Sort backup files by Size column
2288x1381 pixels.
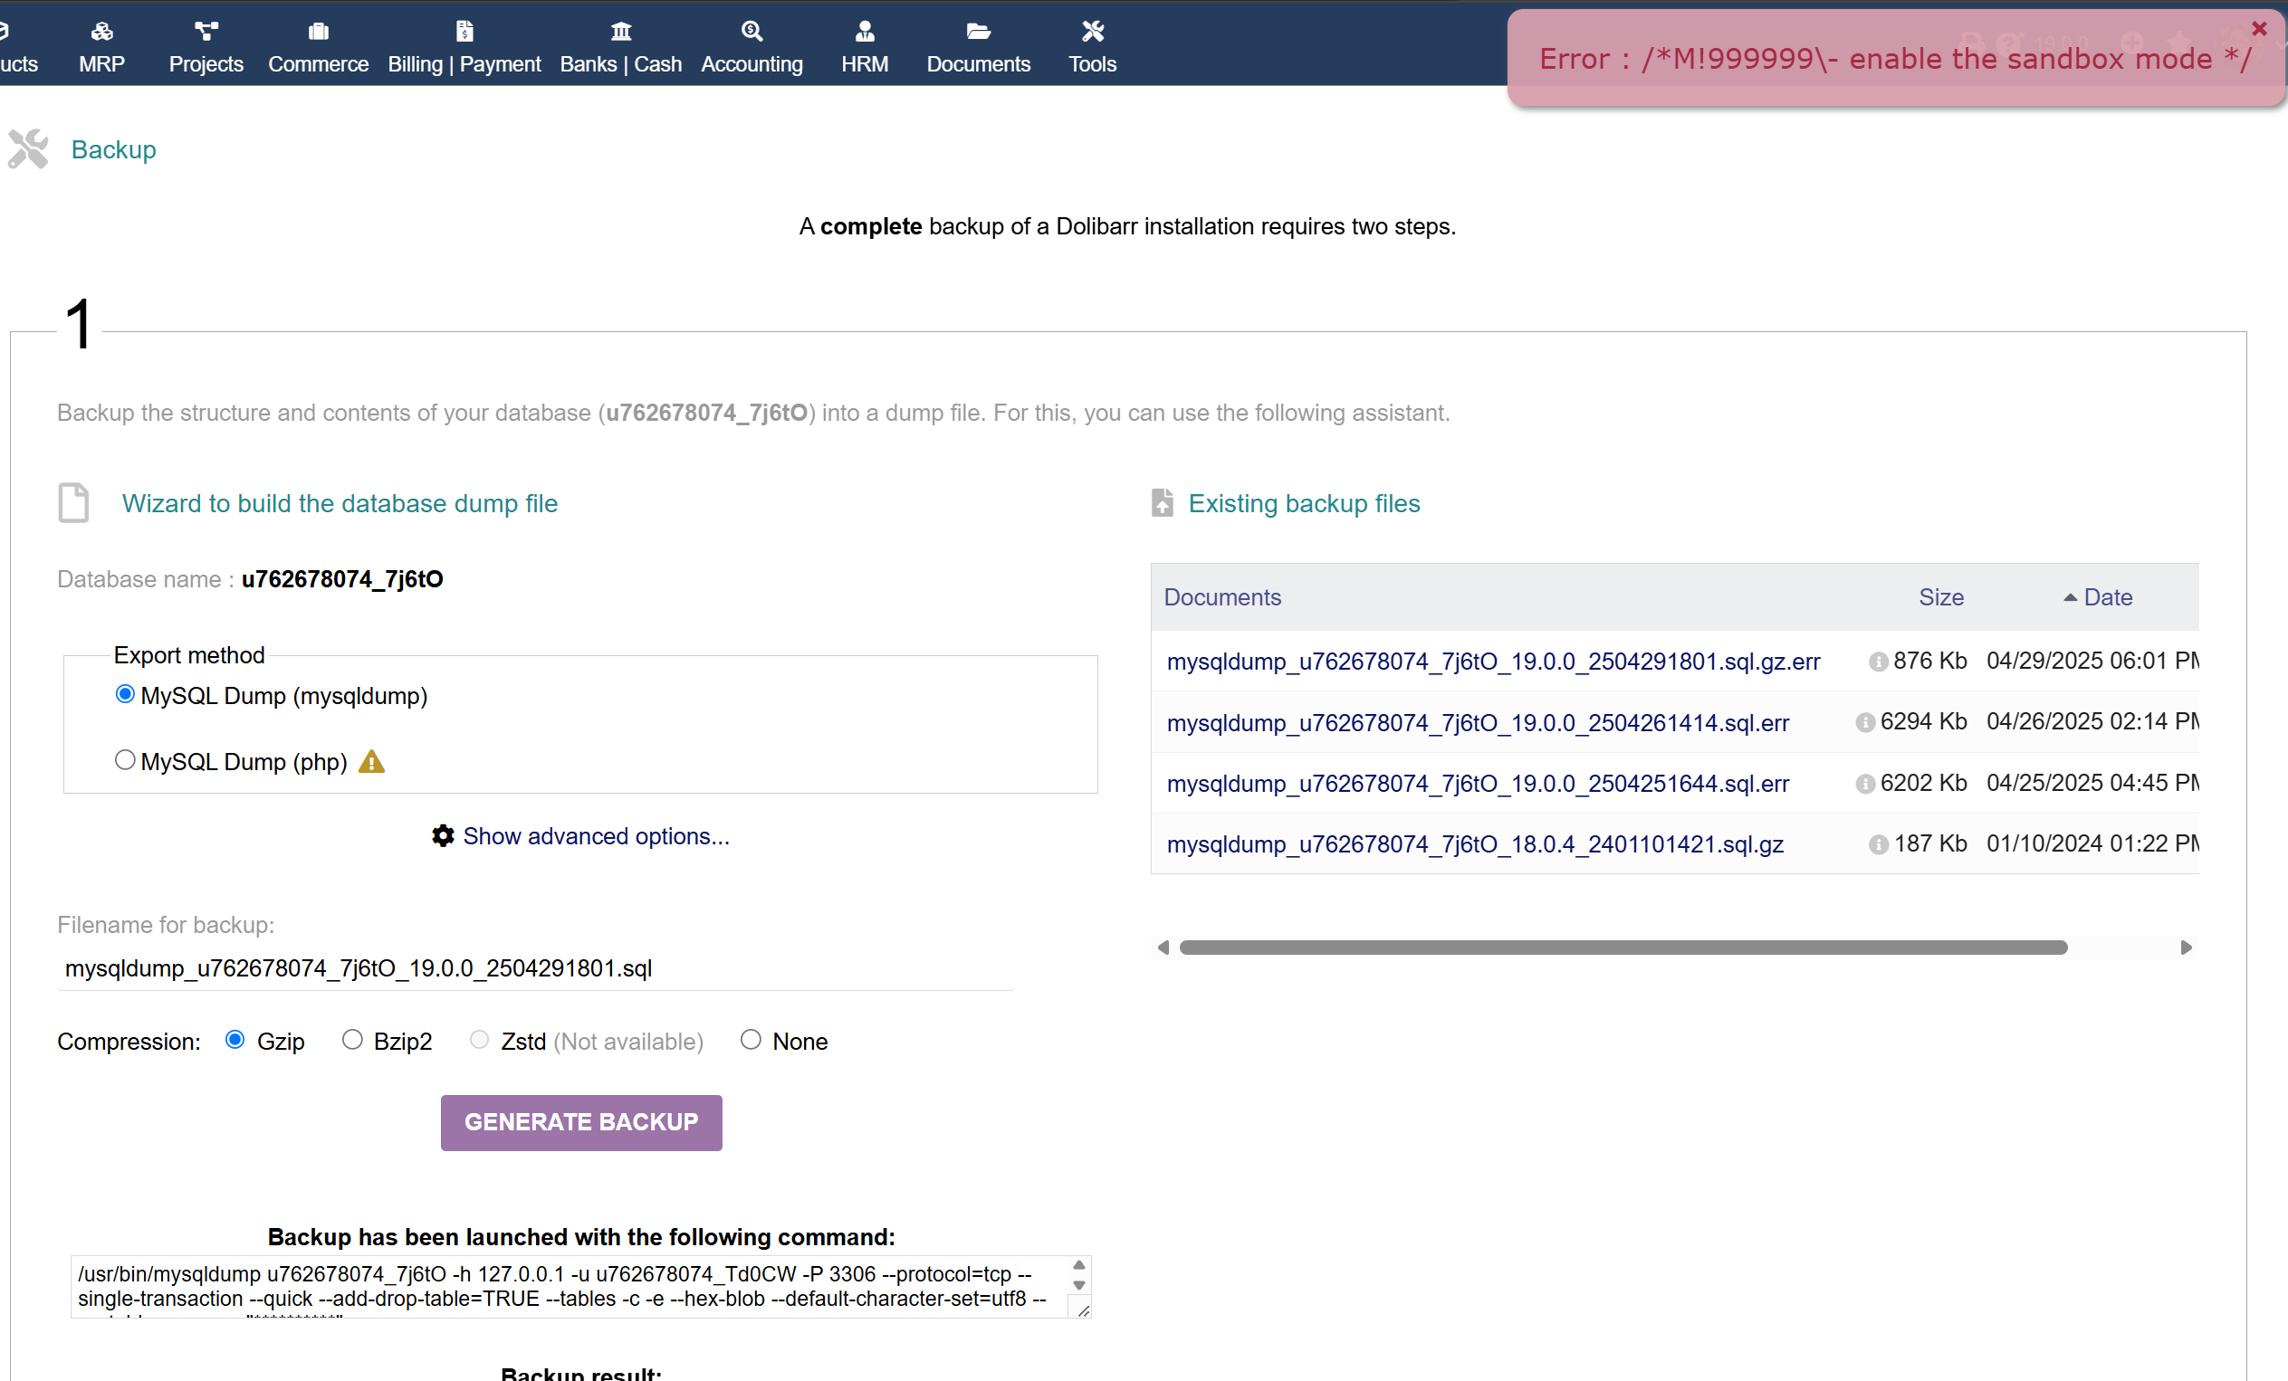point(1940,597)
